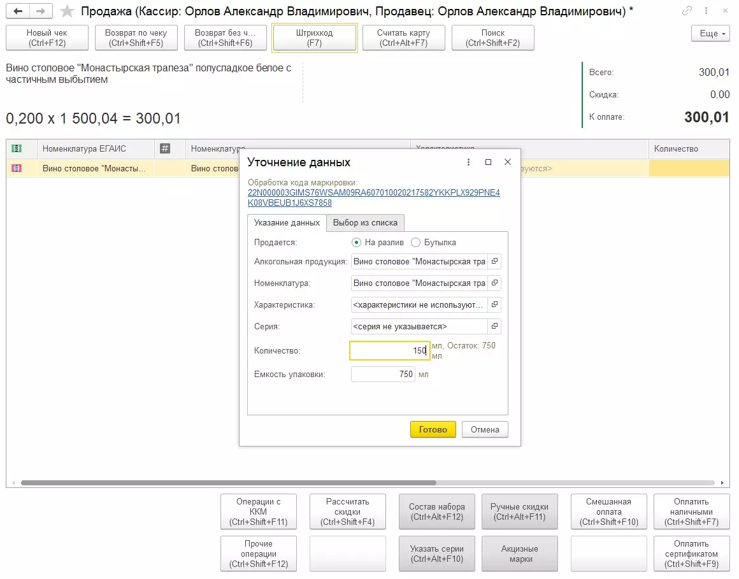Open dialog three-dots options menu

[468, 162]
